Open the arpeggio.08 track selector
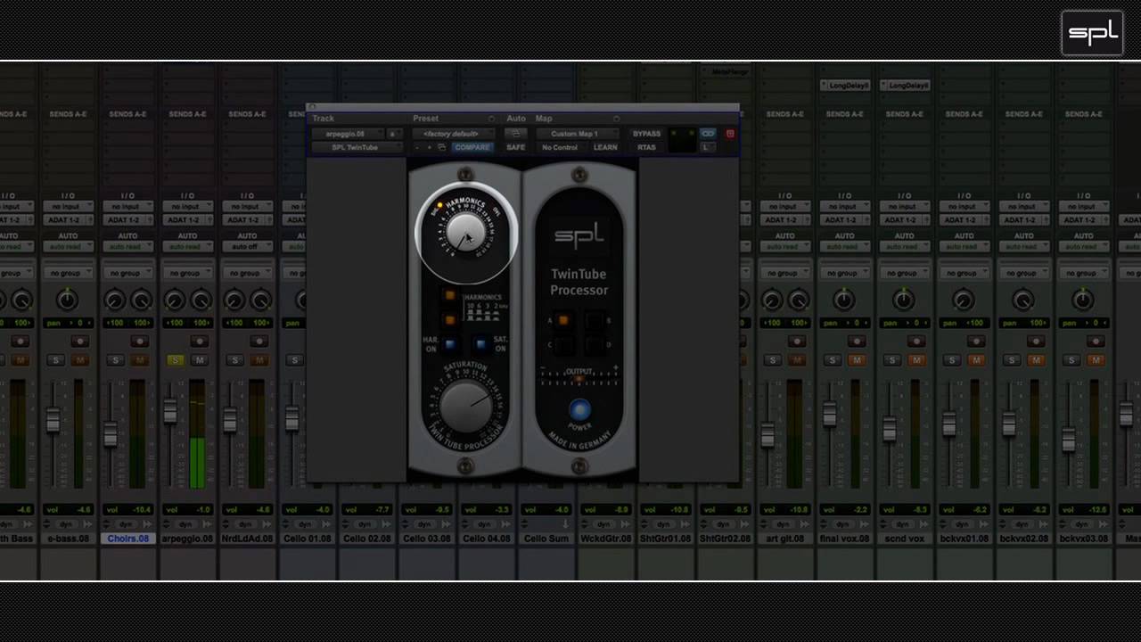The image size is (1141, 642). (347, 134)
